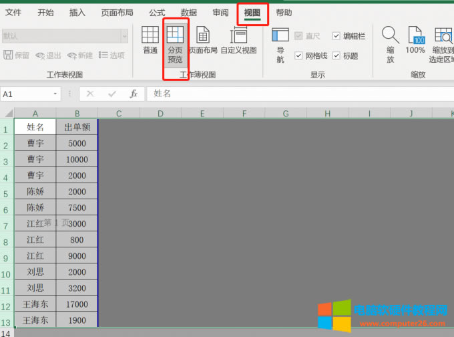Expand the sheet view (默认) dropdown
The height and width of the screenshot is (337, 454).
(x=124, y=36)
